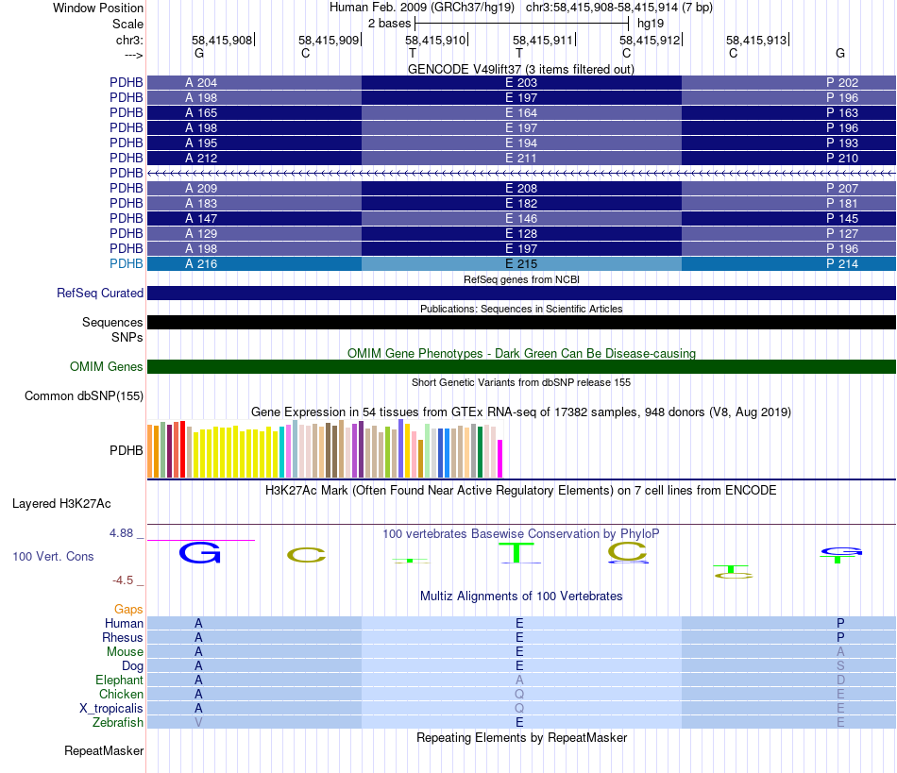This screenshot has width=897, height=773.
Task: Click codon A 195 in PDHB transcript
Action: tap(201, 143)
